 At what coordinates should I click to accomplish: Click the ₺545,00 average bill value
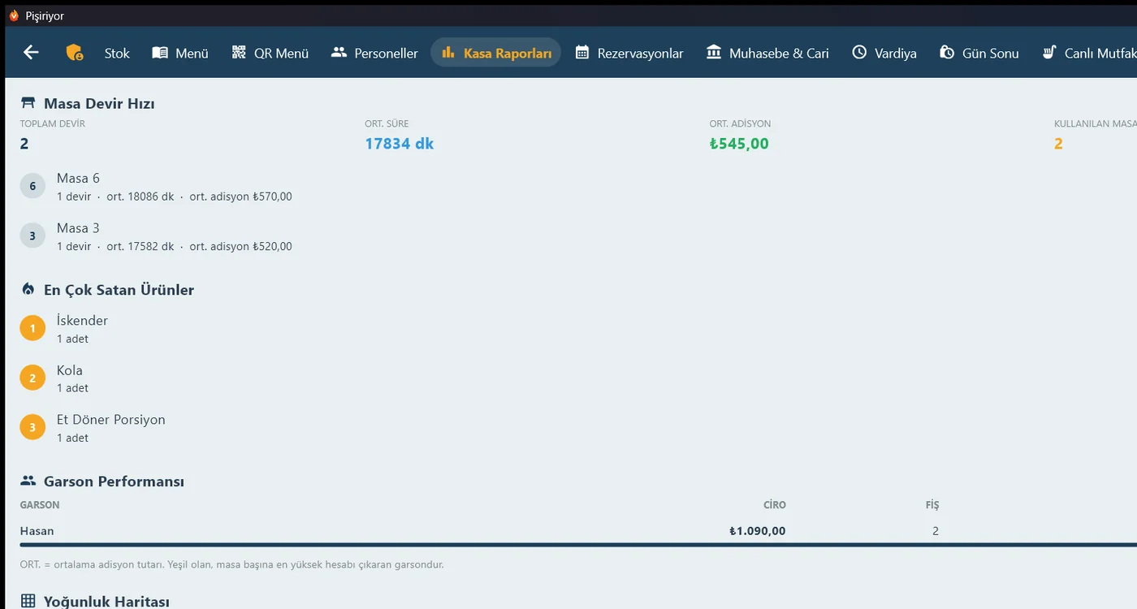point(739,144)
